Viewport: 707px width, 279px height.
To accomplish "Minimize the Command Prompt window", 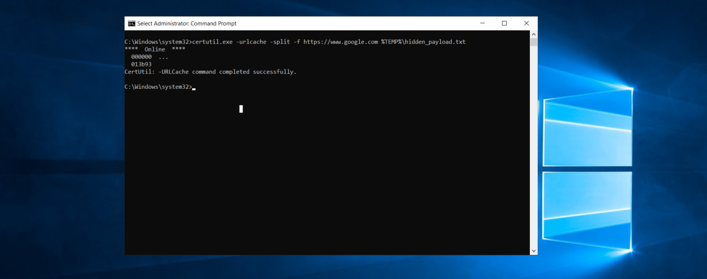I will (482, 23).
